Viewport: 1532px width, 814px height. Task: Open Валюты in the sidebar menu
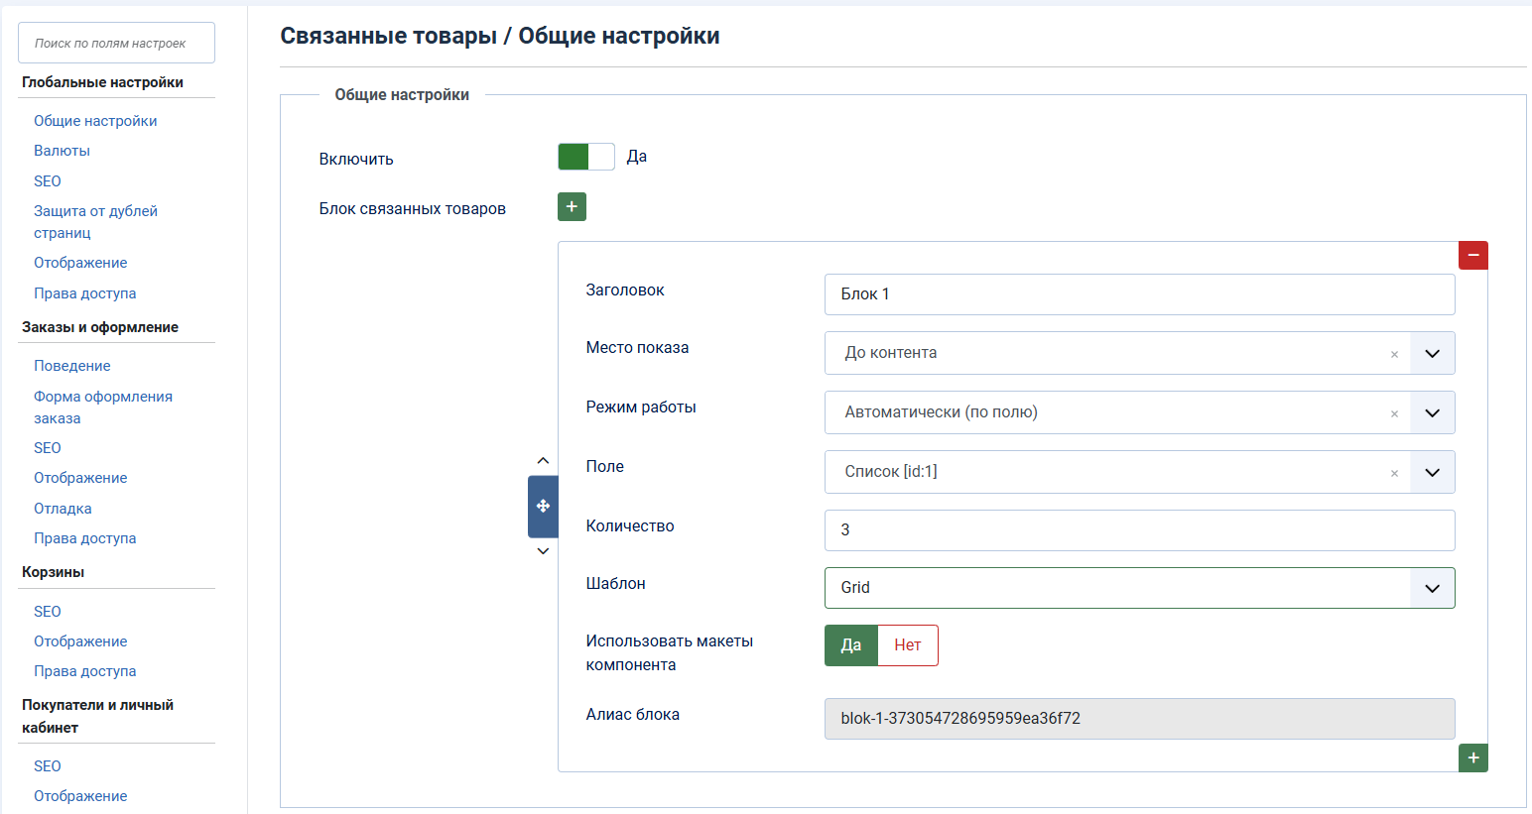click(x=62, y=151)
